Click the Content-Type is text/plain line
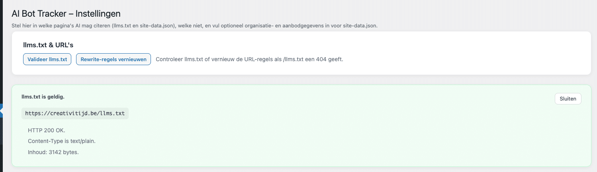The height and width of the screenshot is (172, 597). (x=62, y=141)
